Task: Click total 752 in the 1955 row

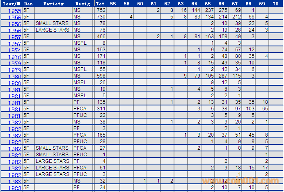Action: [x=100, y=9]
